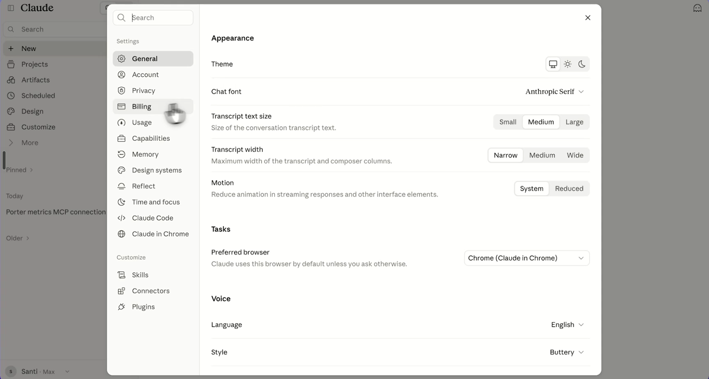This screenshot has height=379, width=709.
Task: Click the Usage gauge icon
Action: coord(121,123)
